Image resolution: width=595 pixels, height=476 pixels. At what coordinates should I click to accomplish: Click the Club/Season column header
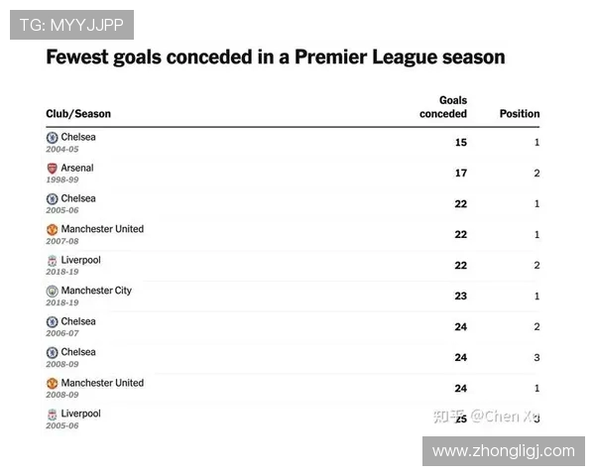pos(78,114)
